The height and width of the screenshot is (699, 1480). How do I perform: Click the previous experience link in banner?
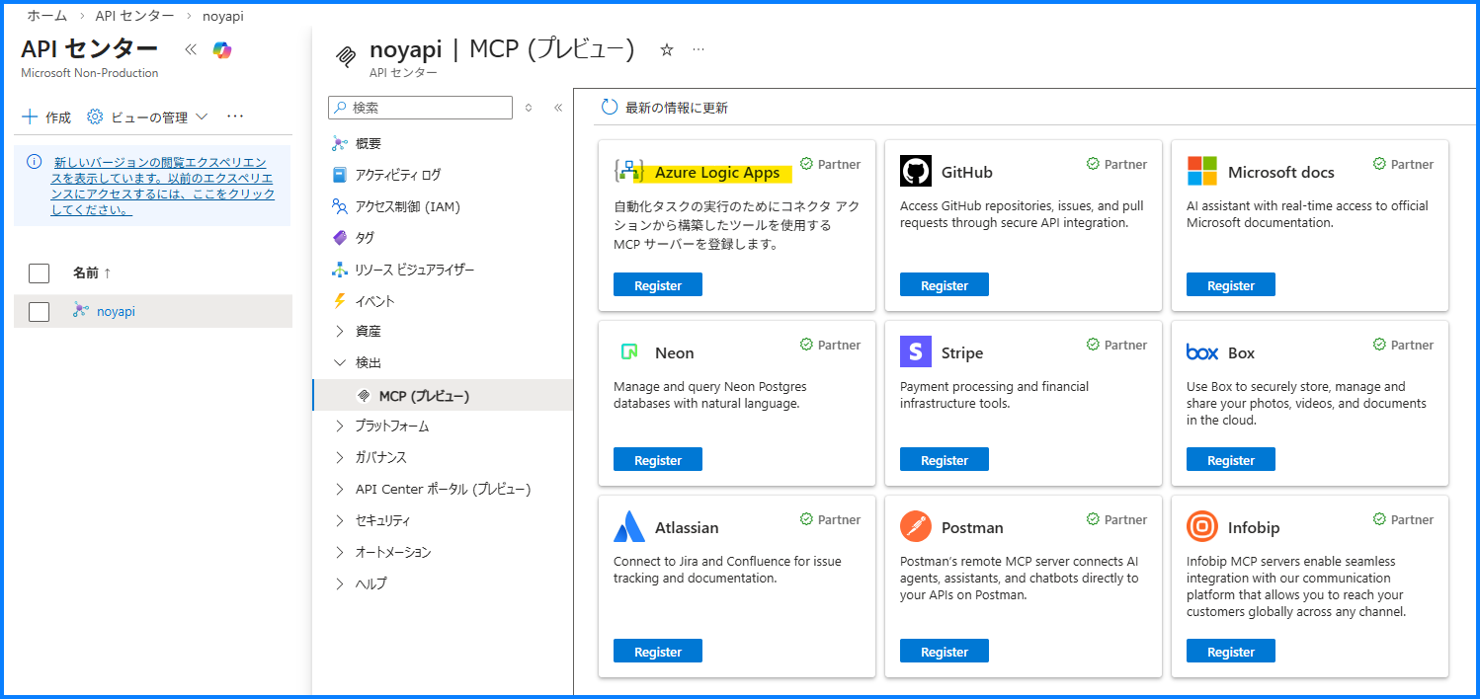pyautogui.click(x=162, y=186)
